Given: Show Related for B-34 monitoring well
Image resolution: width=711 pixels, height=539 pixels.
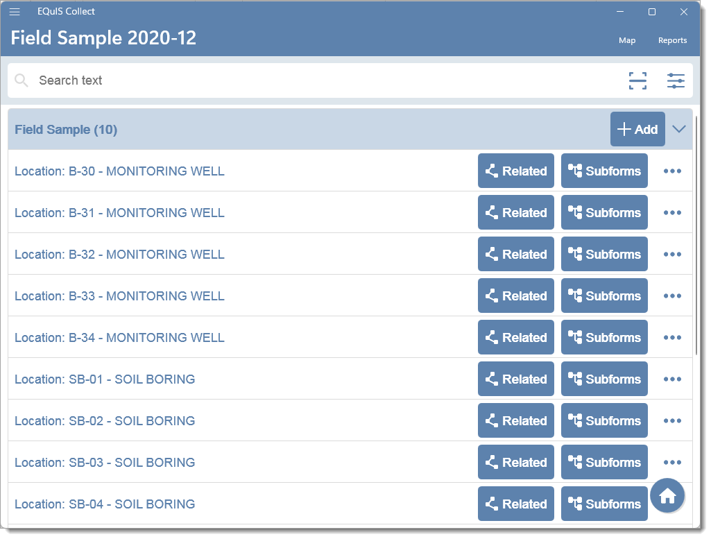Looking at the screenshot, I should [516, 338].
